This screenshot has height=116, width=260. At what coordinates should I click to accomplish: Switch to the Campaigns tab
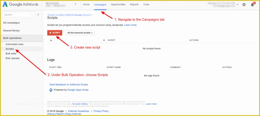click(100, 5)
